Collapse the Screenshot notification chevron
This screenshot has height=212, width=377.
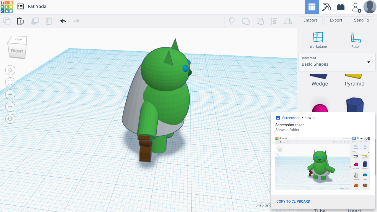coord(313,118)
